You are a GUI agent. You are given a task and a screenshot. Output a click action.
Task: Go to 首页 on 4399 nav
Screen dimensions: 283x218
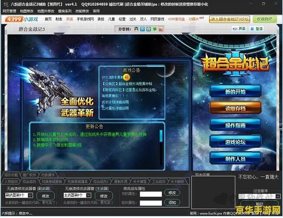[x=48, y=19]
